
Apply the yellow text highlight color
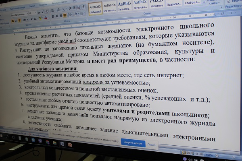(x=40, y=18)
